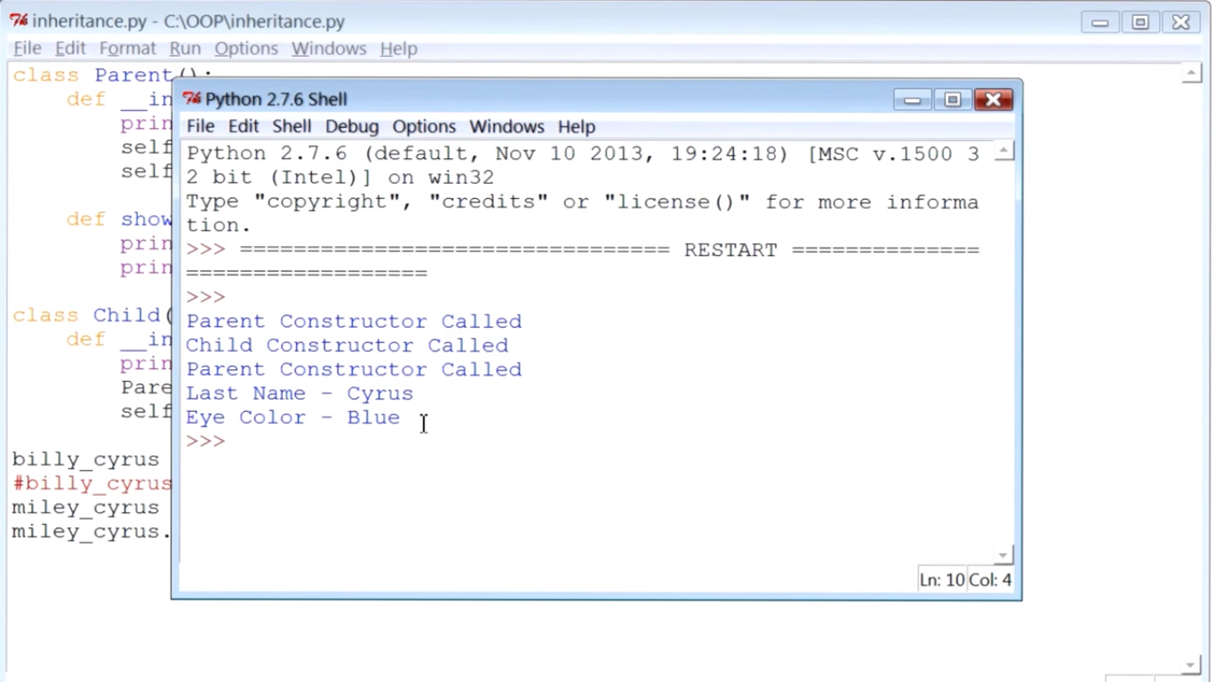Open File menu in inheritance.py editor
This screenshot has height=682, width=1214.
click(x=27, y=49)
